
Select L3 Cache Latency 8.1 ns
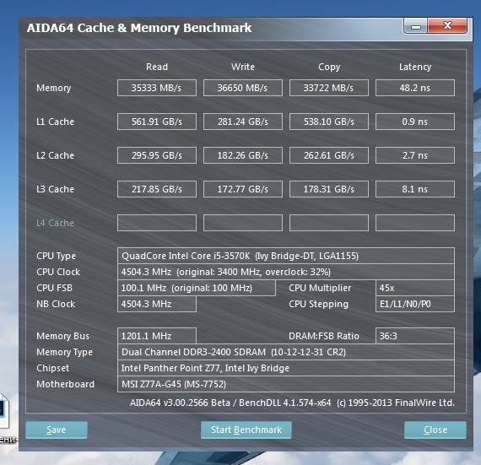tap(415, 189)
